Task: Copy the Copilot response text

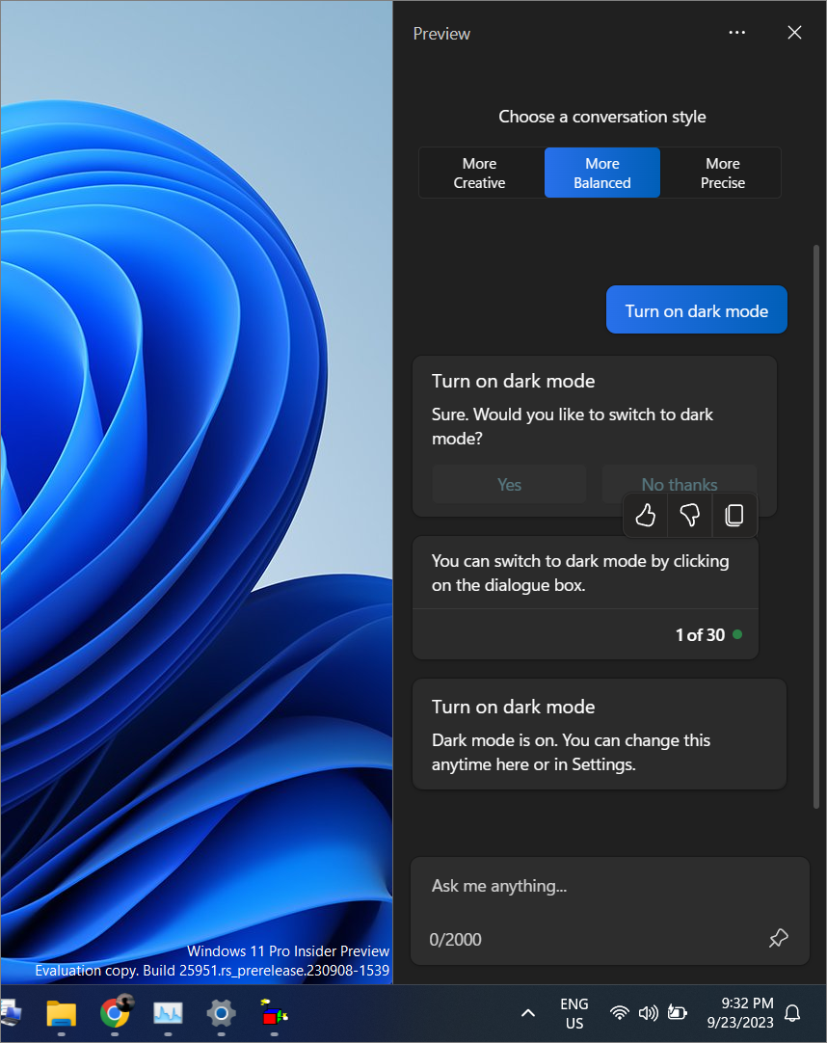Action: [734, 515]
